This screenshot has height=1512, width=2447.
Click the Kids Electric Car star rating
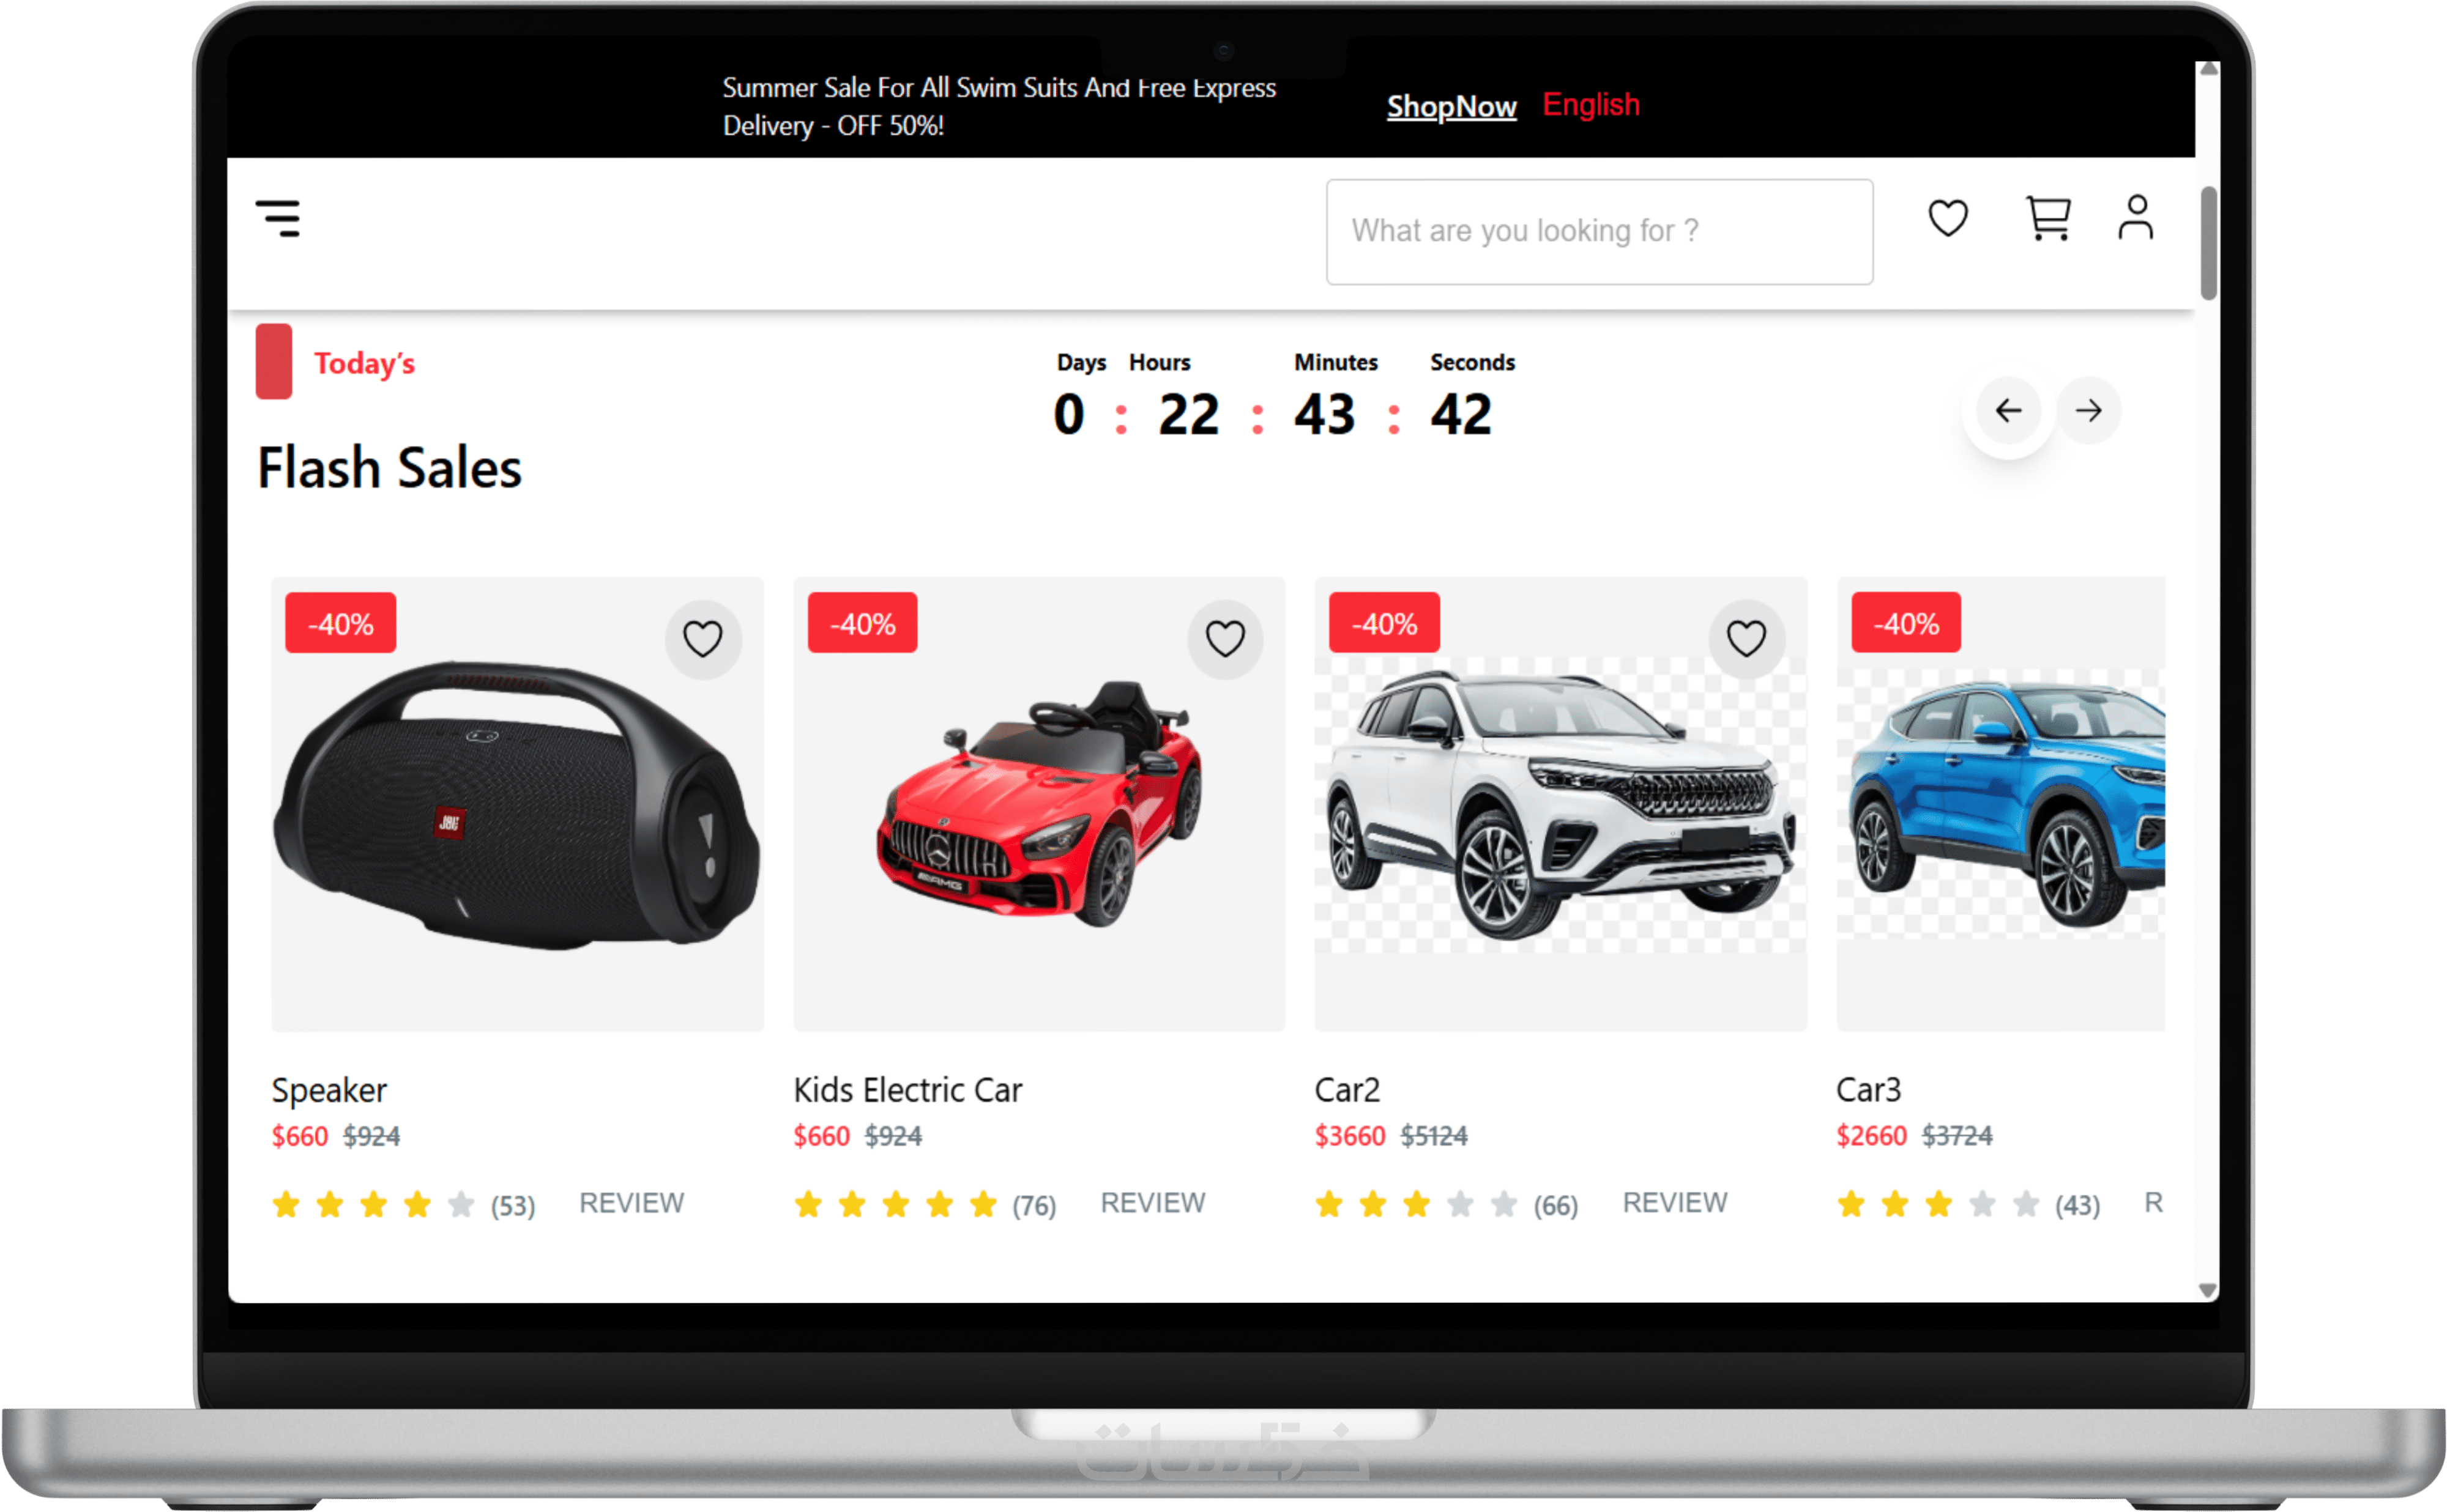pyautogui.click(x=895, y=1204)
